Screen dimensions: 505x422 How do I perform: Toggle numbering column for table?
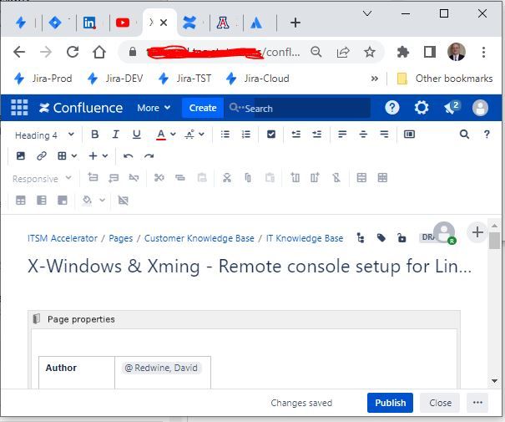click(62, 201)
